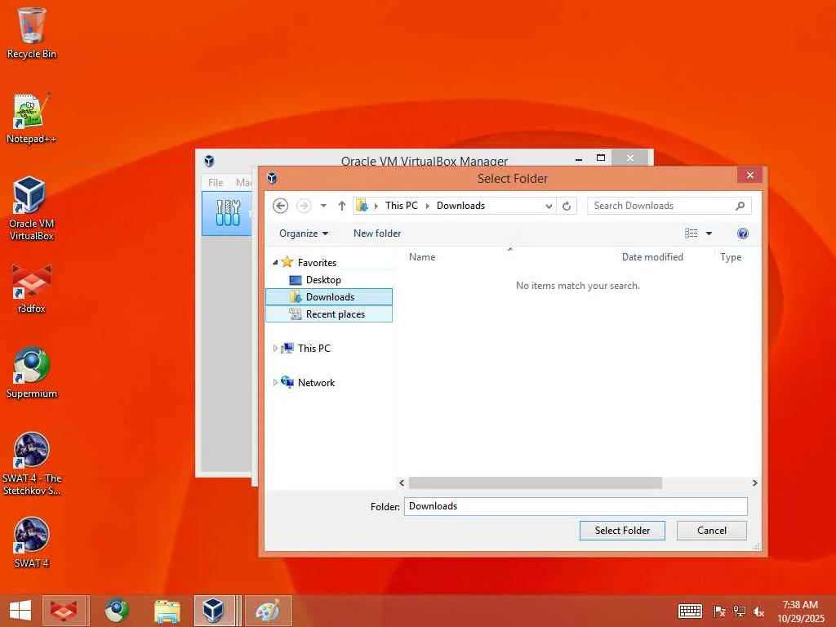Switch to VirtualBox taskbar button

tap(213, 611)
